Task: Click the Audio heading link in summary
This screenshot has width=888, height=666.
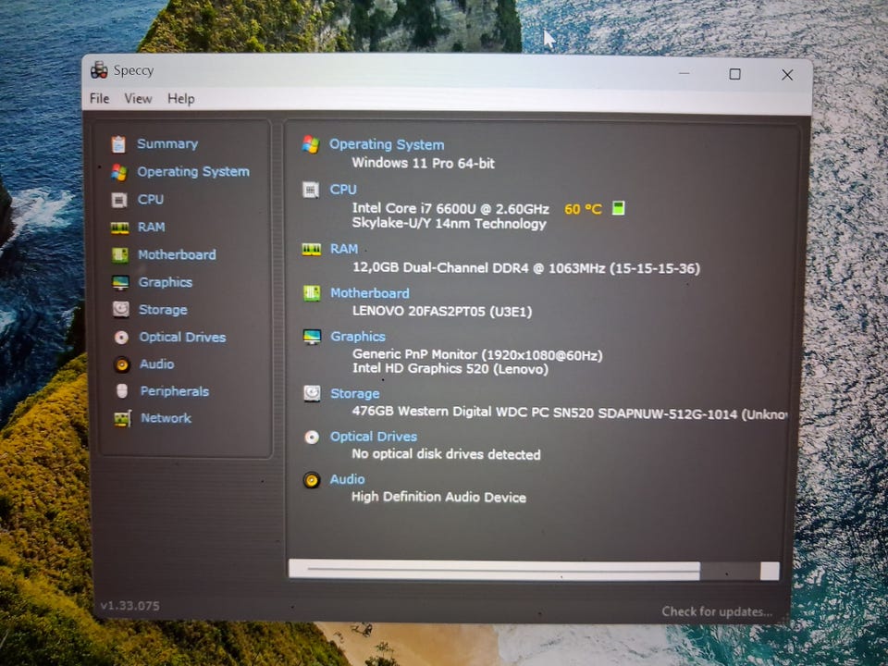Action: [347, 479]
